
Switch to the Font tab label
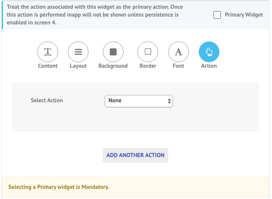pos(178,66)
